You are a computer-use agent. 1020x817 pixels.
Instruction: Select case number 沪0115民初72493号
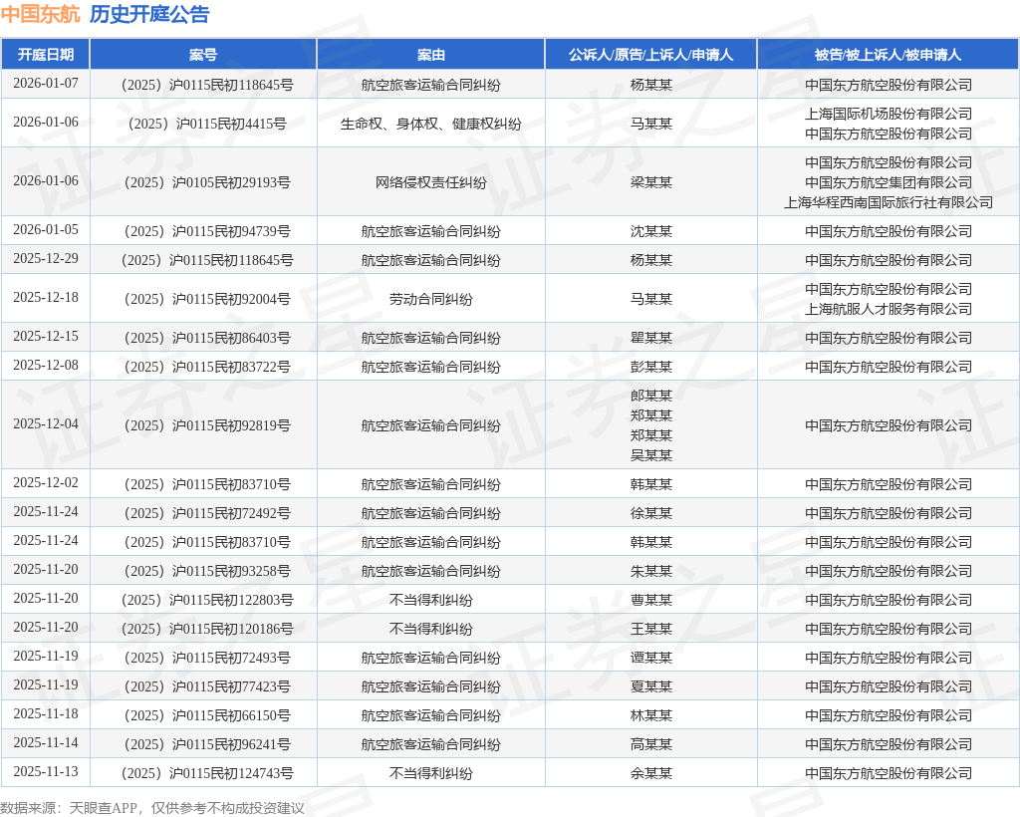point(207,658)
